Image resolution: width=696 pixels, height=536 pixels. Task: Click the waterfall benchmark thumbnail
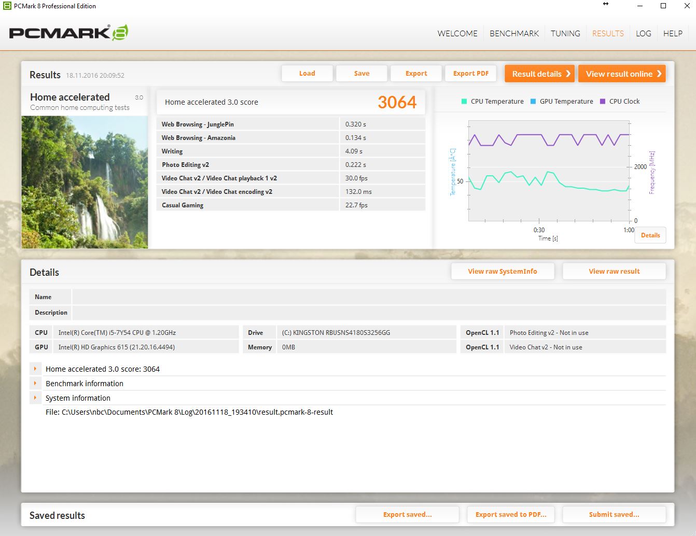tap(85, 182)
